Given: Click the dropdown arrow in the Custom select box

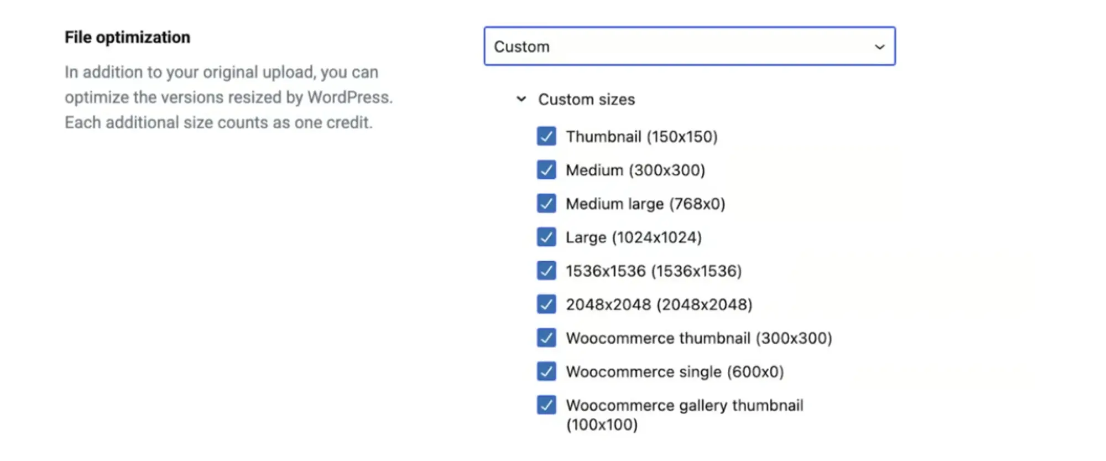Looking at the screenshot, I should [x=879, y=47].
